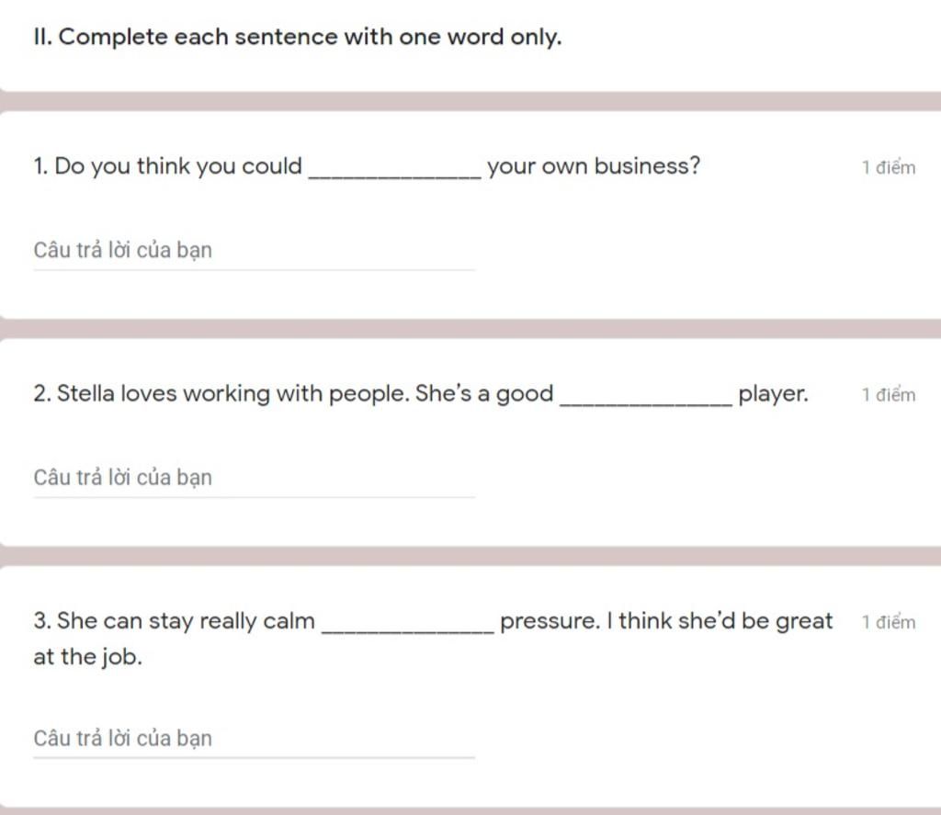Click the heading 'II. Complete each sentence with one word only.'

coord(298,37)
